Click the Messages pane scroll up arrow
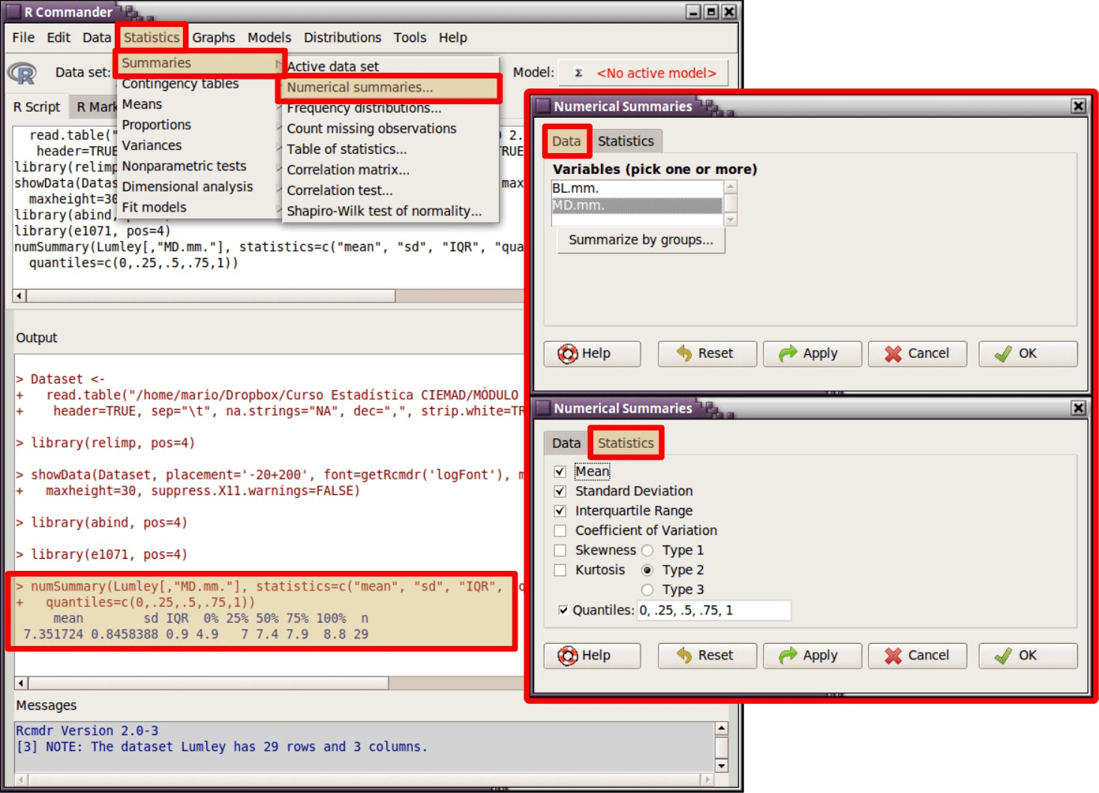This screenshot has height=793, width=1099. (721, 728)
